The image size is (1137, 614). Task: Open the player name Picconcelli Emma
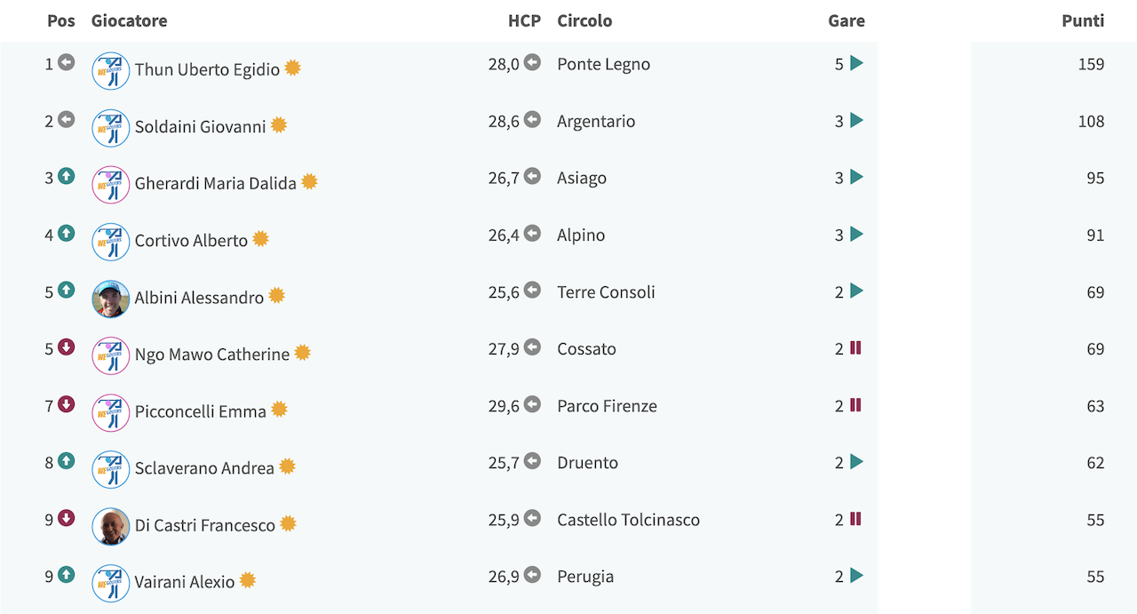tap(201, 411)
